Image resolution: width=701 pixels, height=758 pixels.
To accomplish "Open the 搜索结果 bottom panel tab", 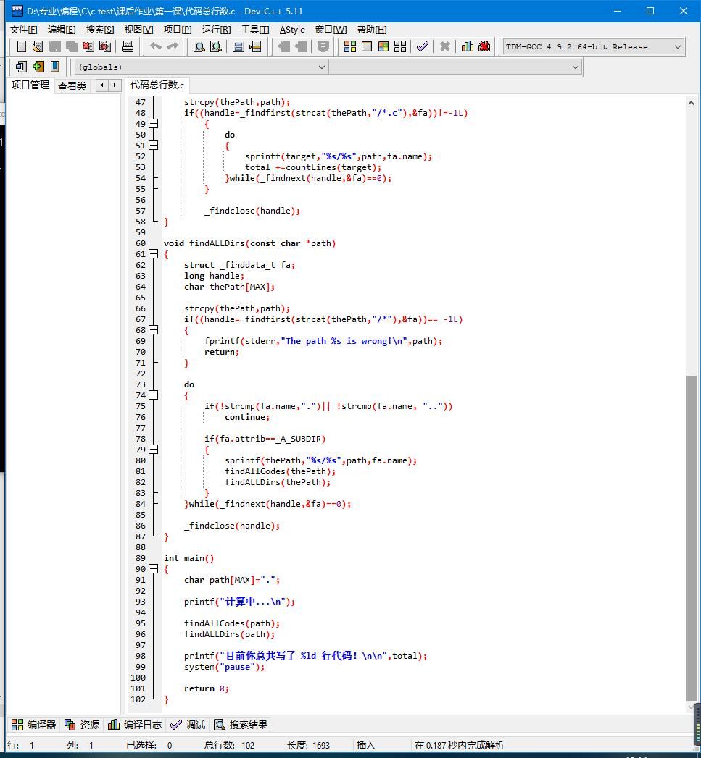I will [241, 725].
